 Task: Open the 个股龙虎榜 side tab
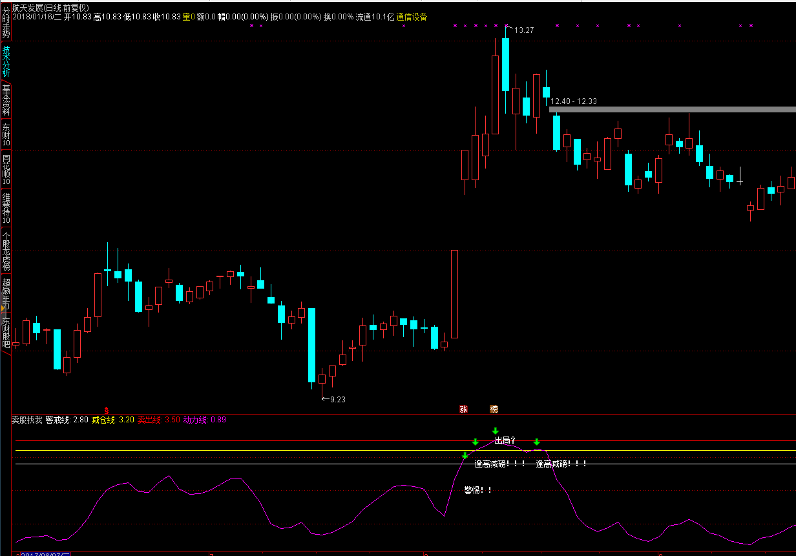[x=5, y=250]
